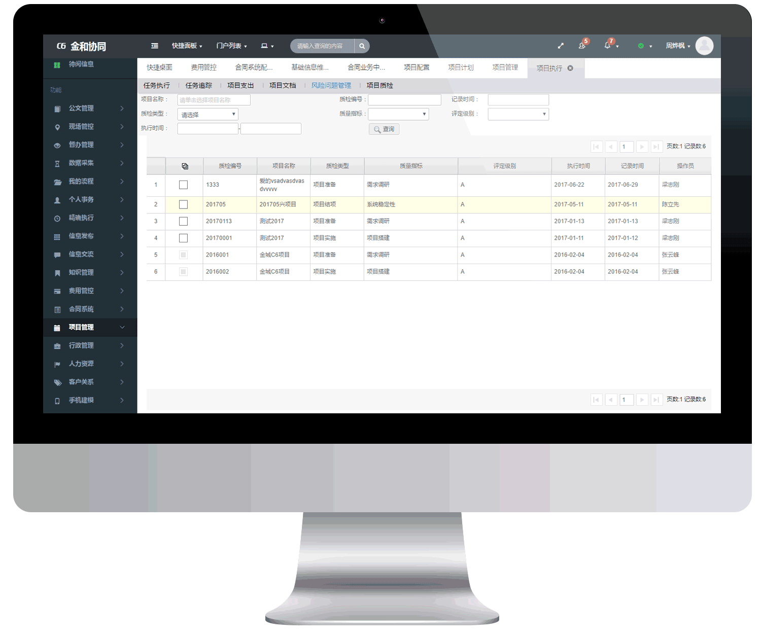Open the 质检类型 请选择 dropdown
The width and height of the screenshot is (761, 639).
tap(207, 115)
